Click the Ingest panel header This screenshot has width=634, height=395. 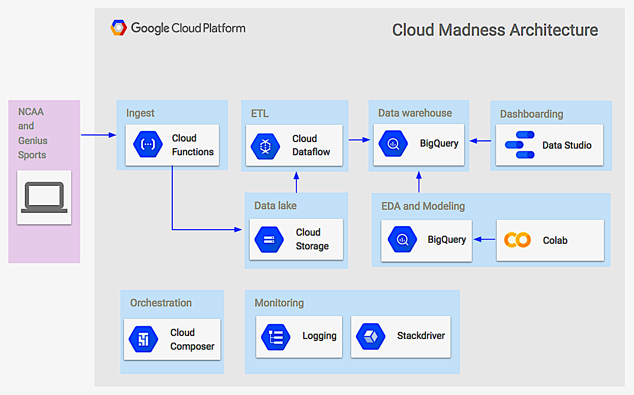(140, 113)
